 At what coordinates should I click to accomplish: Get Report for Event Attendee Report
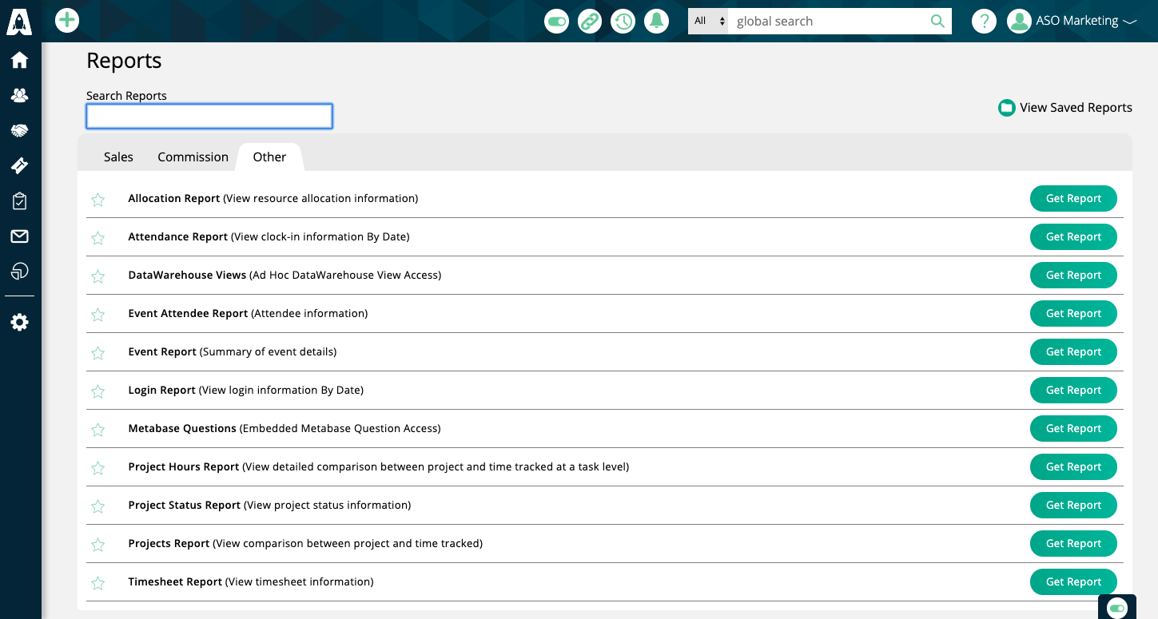[x=1073, y=314]
